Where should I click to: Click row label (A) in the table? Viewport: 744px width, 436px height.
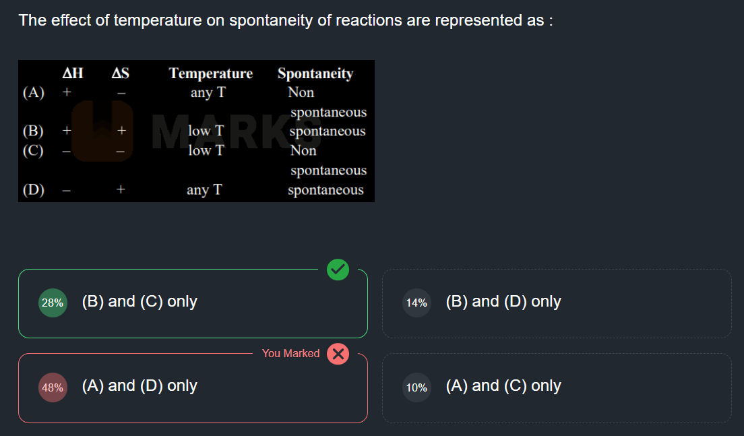(34, 92)
